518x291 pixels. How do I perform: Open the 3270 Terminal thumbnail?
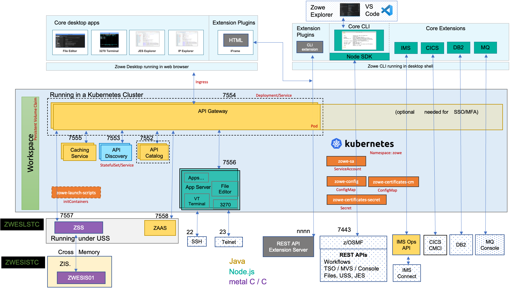(x=109, y=43)
